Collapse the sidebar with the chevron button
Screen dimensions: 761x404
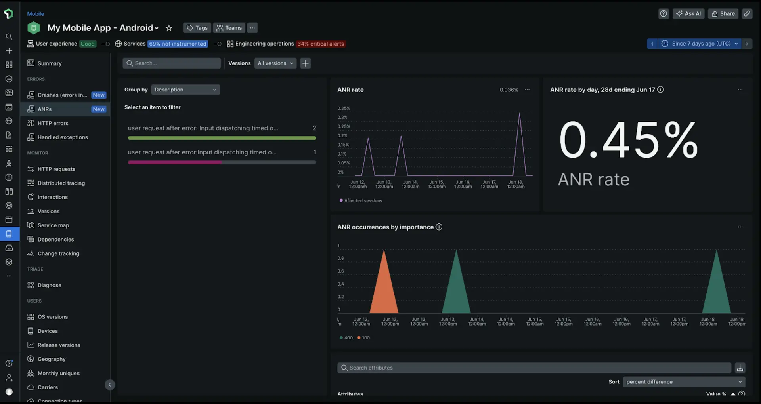(x=110, y=385)
